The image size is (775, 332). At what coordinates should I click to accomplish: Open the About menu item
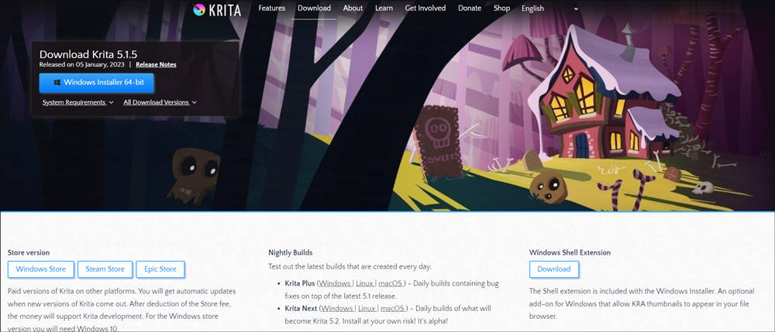(x=353, y=8)
